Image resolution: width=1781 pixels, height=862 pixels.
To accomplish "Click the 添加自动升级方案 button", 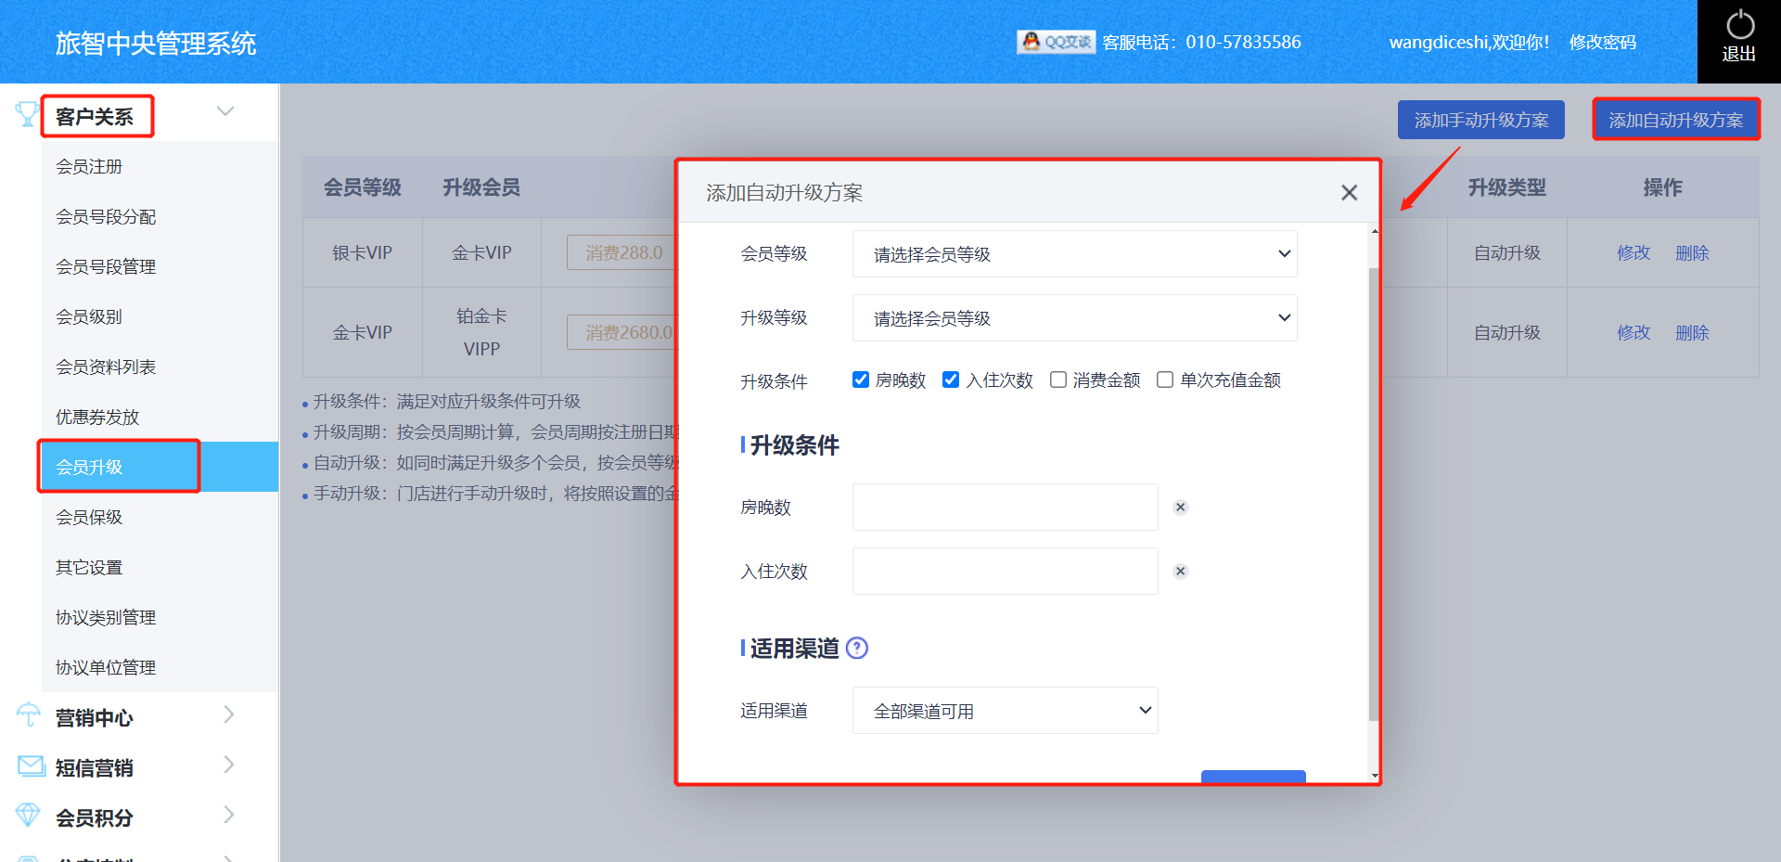I will [1676, 120].
